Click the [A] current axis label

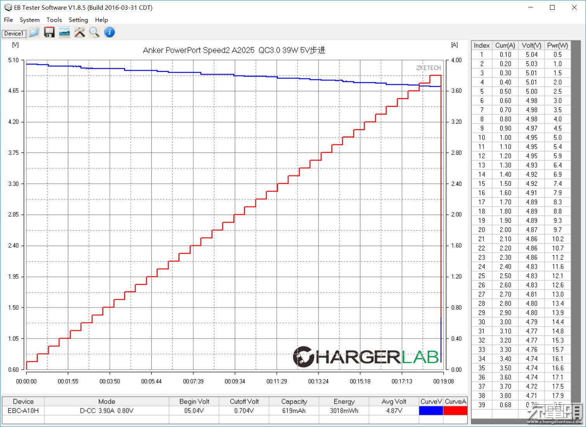tap(454, 45)
